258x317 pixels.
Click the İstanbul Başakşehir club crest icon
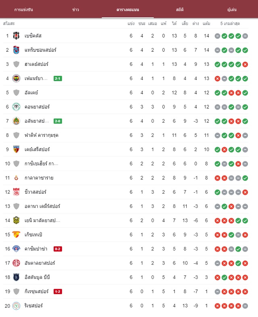16,277
